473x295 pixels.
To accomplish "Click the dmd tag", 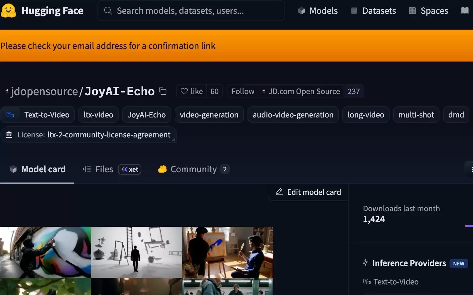I will click(456, 115).
